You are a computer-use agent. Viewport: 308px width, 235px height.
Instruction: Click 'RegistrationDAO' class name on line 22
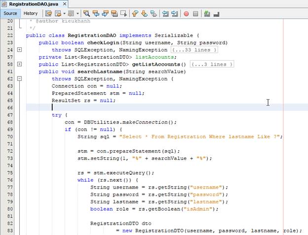(x=92, y=36)
